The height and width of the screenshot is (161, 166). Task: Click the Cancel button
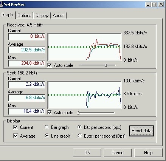(x=118, y=153)
